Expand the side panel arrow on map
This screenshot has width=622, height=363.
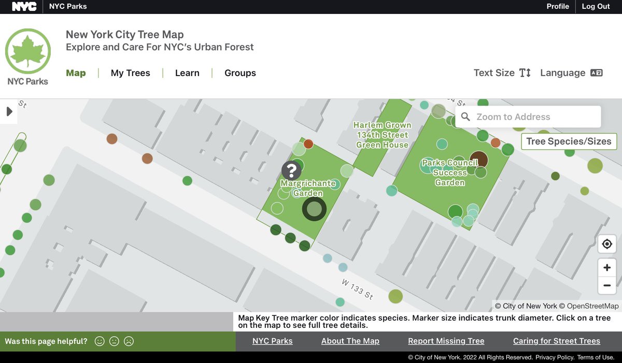pos(9,111)
